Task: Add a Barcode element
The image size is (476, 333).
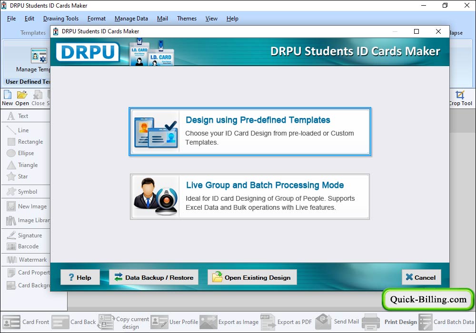Action: click(23, 246)
